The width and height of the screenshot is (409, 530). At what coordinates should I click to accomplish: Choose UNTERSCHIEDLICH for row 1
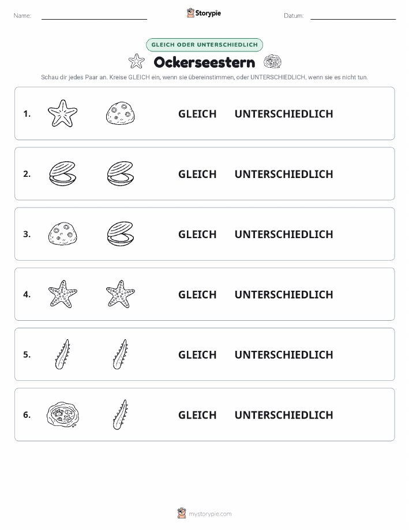point(284,114)
